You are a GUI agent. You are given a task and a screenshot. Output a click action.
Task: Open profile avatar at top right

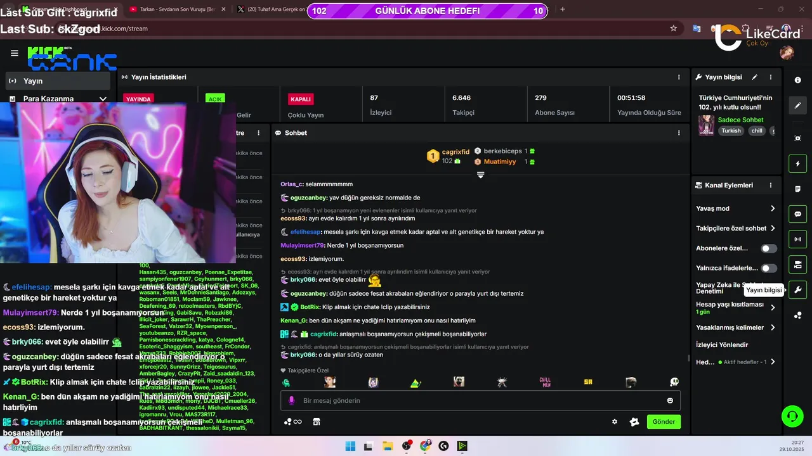pos(787,53)
